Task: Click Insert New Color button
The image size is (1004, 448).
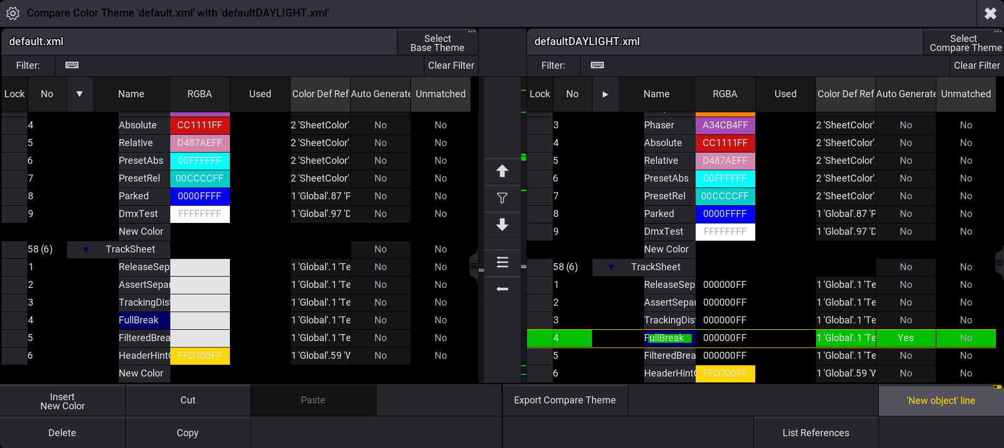Action: pos(62,401)
